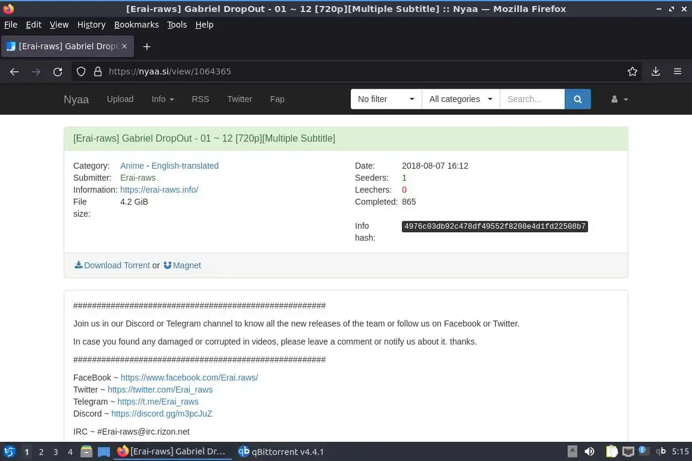Click the taskbar clock showing 5:15
This screenshot has width=692, height=461.
[680, 452]
